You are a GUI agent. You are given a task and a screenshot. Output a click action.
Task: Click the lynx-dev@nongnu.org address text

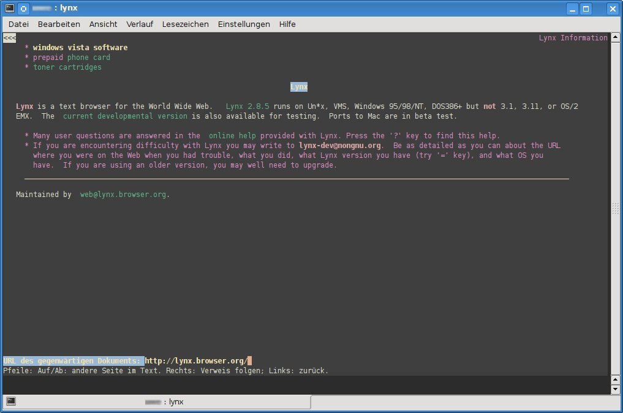340,146
